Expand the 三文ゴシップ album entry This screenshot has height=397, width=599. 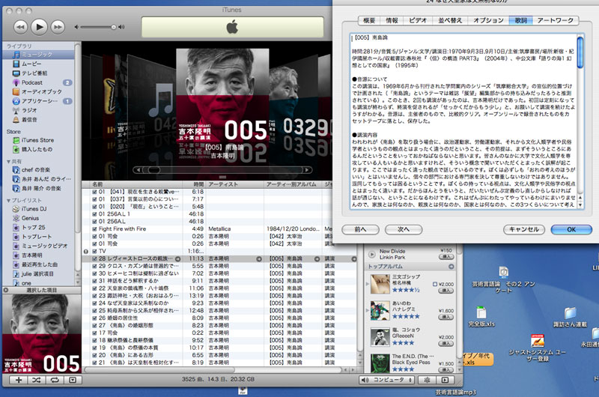[x=368, y=284]
